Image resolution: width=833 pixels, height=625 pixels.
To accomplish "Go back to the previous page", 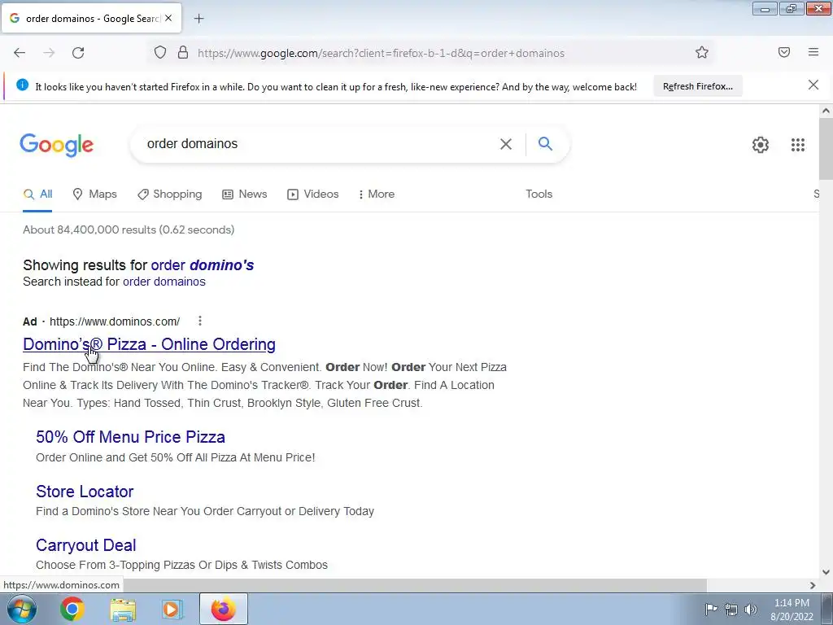I will tap(20, 53).
